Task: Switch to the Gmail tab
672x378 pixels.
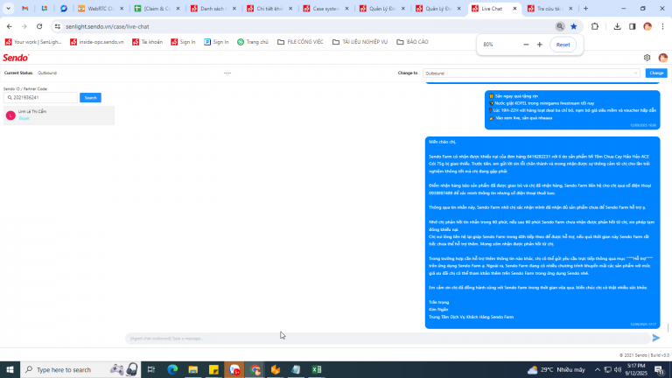Action: pyautogui.click(x=25, y=9)
